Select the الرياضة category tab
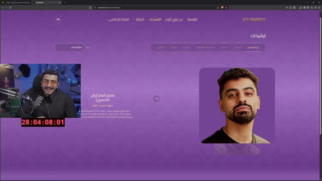This screenshot has height=181, width=322. point(174,47)
